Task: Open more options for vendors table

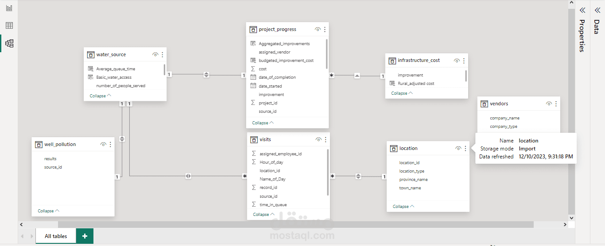Action: pos(556,104)
